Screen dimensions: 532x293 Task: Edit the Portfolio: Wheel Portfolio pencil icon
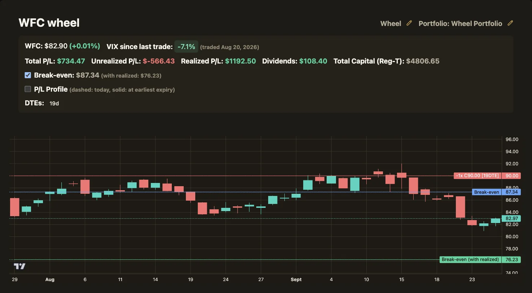[510, 23]
